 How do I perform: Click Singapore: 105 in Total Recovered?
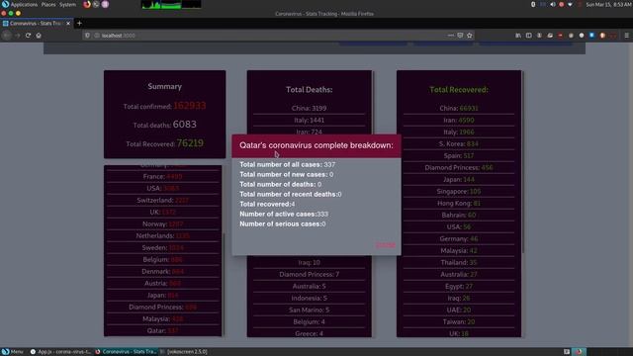(x=459, y=191)
